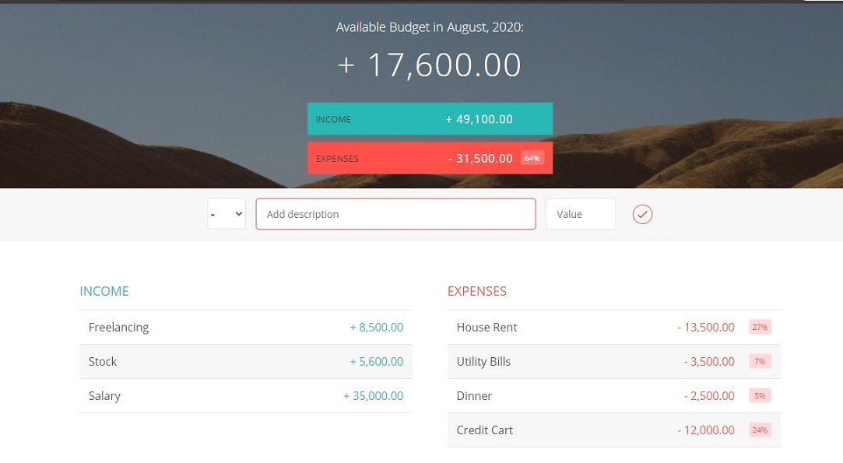Click the 5% badge beside Dinner
Image resolution: width=843 pixels, height=463 pixels.
pos(760,396)
